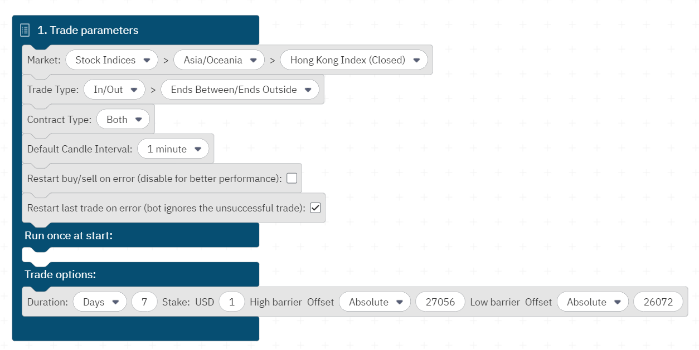Click the low barrier value 26072

coord(658,302)
